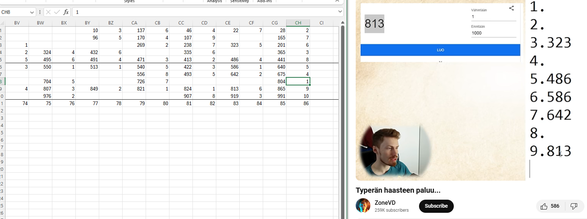587x219 pixels.
Task: Select column header BW
Action: coord(40,23)
